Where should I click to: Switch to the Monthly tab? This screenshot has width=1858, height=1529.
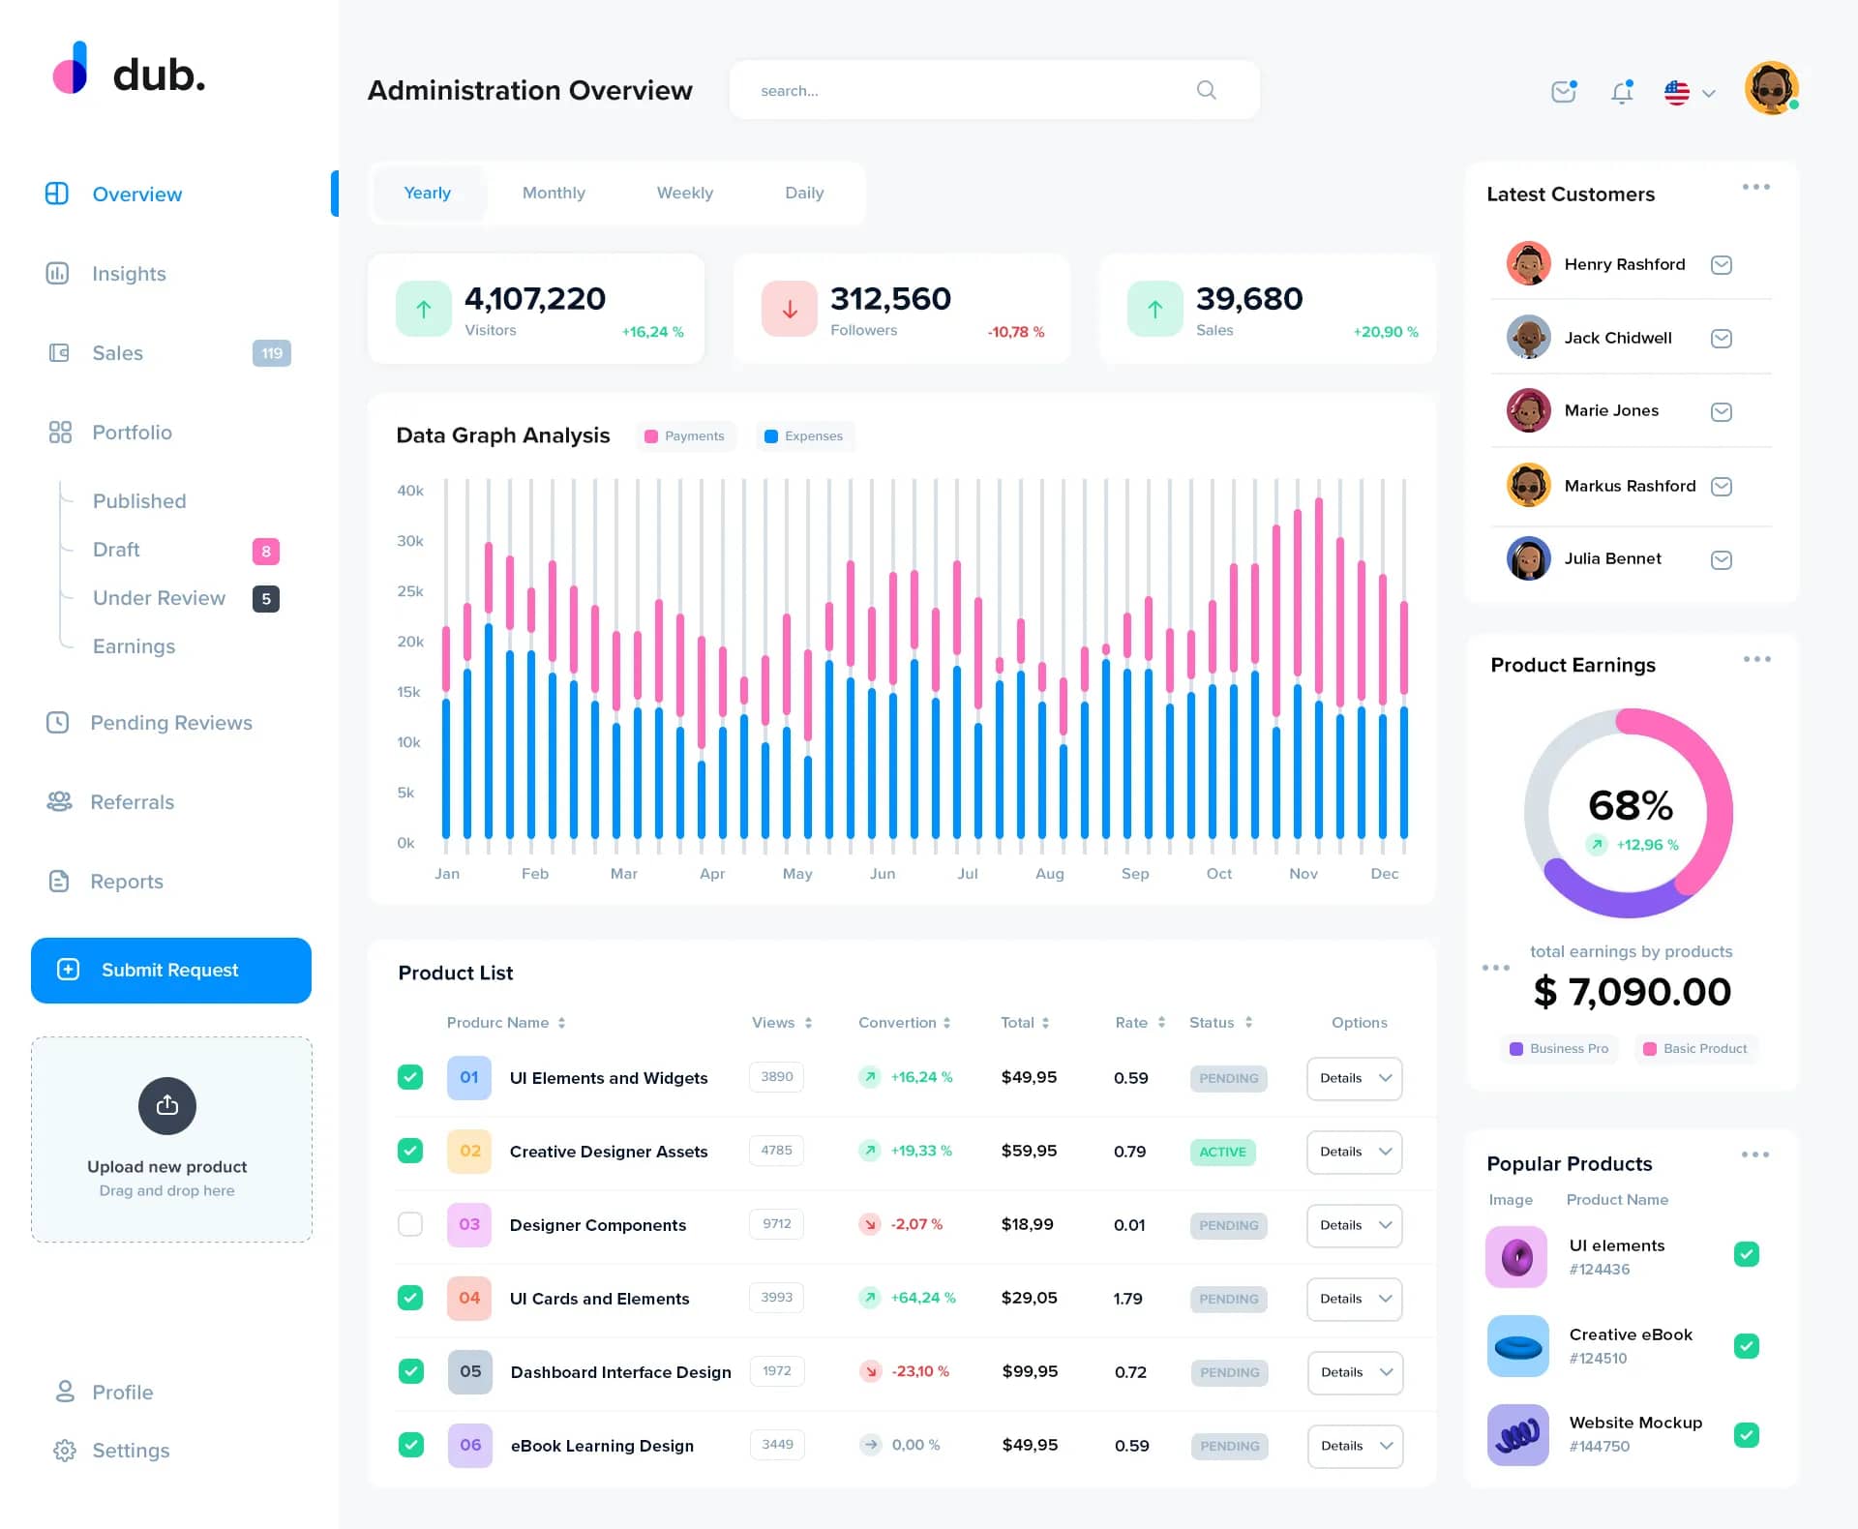click(x=554, y=193)
